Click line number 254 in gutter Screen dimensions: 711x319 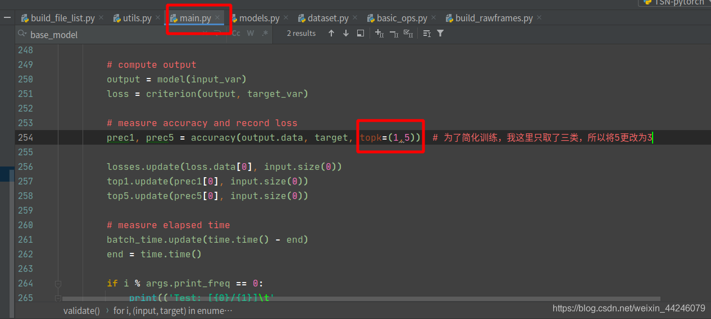pos(25,137)
